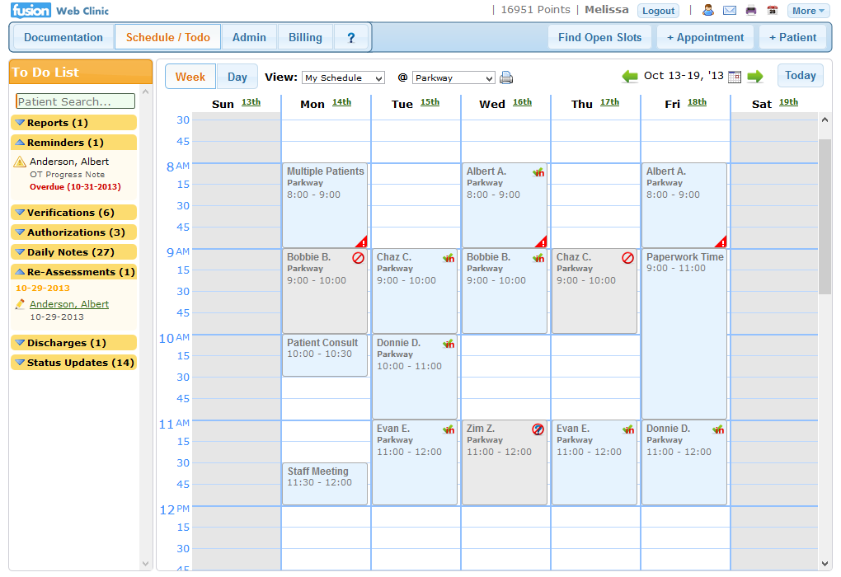Open messages via the envelope icon
The height and width of the screenshot is (577, 841).
coord(730,11)
